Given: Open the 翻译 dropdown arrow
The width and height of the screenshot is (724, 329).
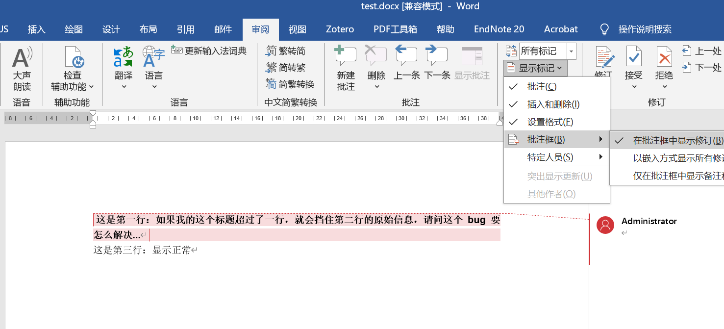Looking at the screenshot, I should (124, 87).
